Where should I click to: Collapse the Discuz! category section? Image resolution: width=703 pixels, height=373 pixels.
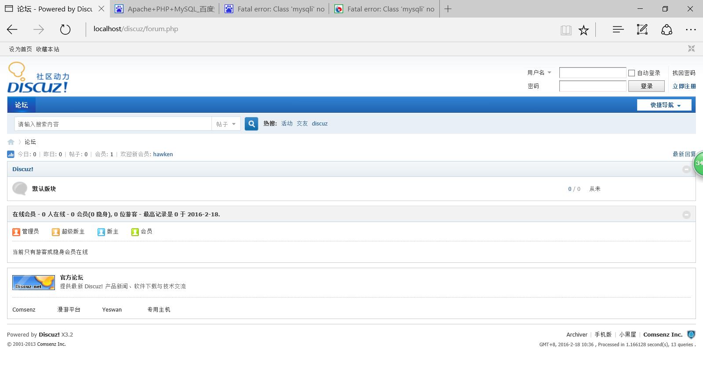(x=686, y=169)
